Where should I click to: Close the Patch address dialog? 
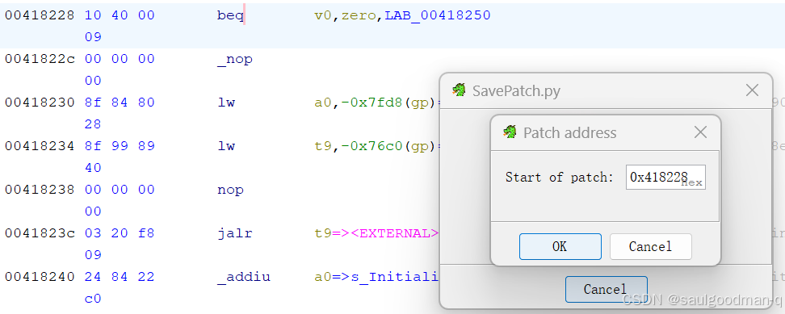point(700,132)
